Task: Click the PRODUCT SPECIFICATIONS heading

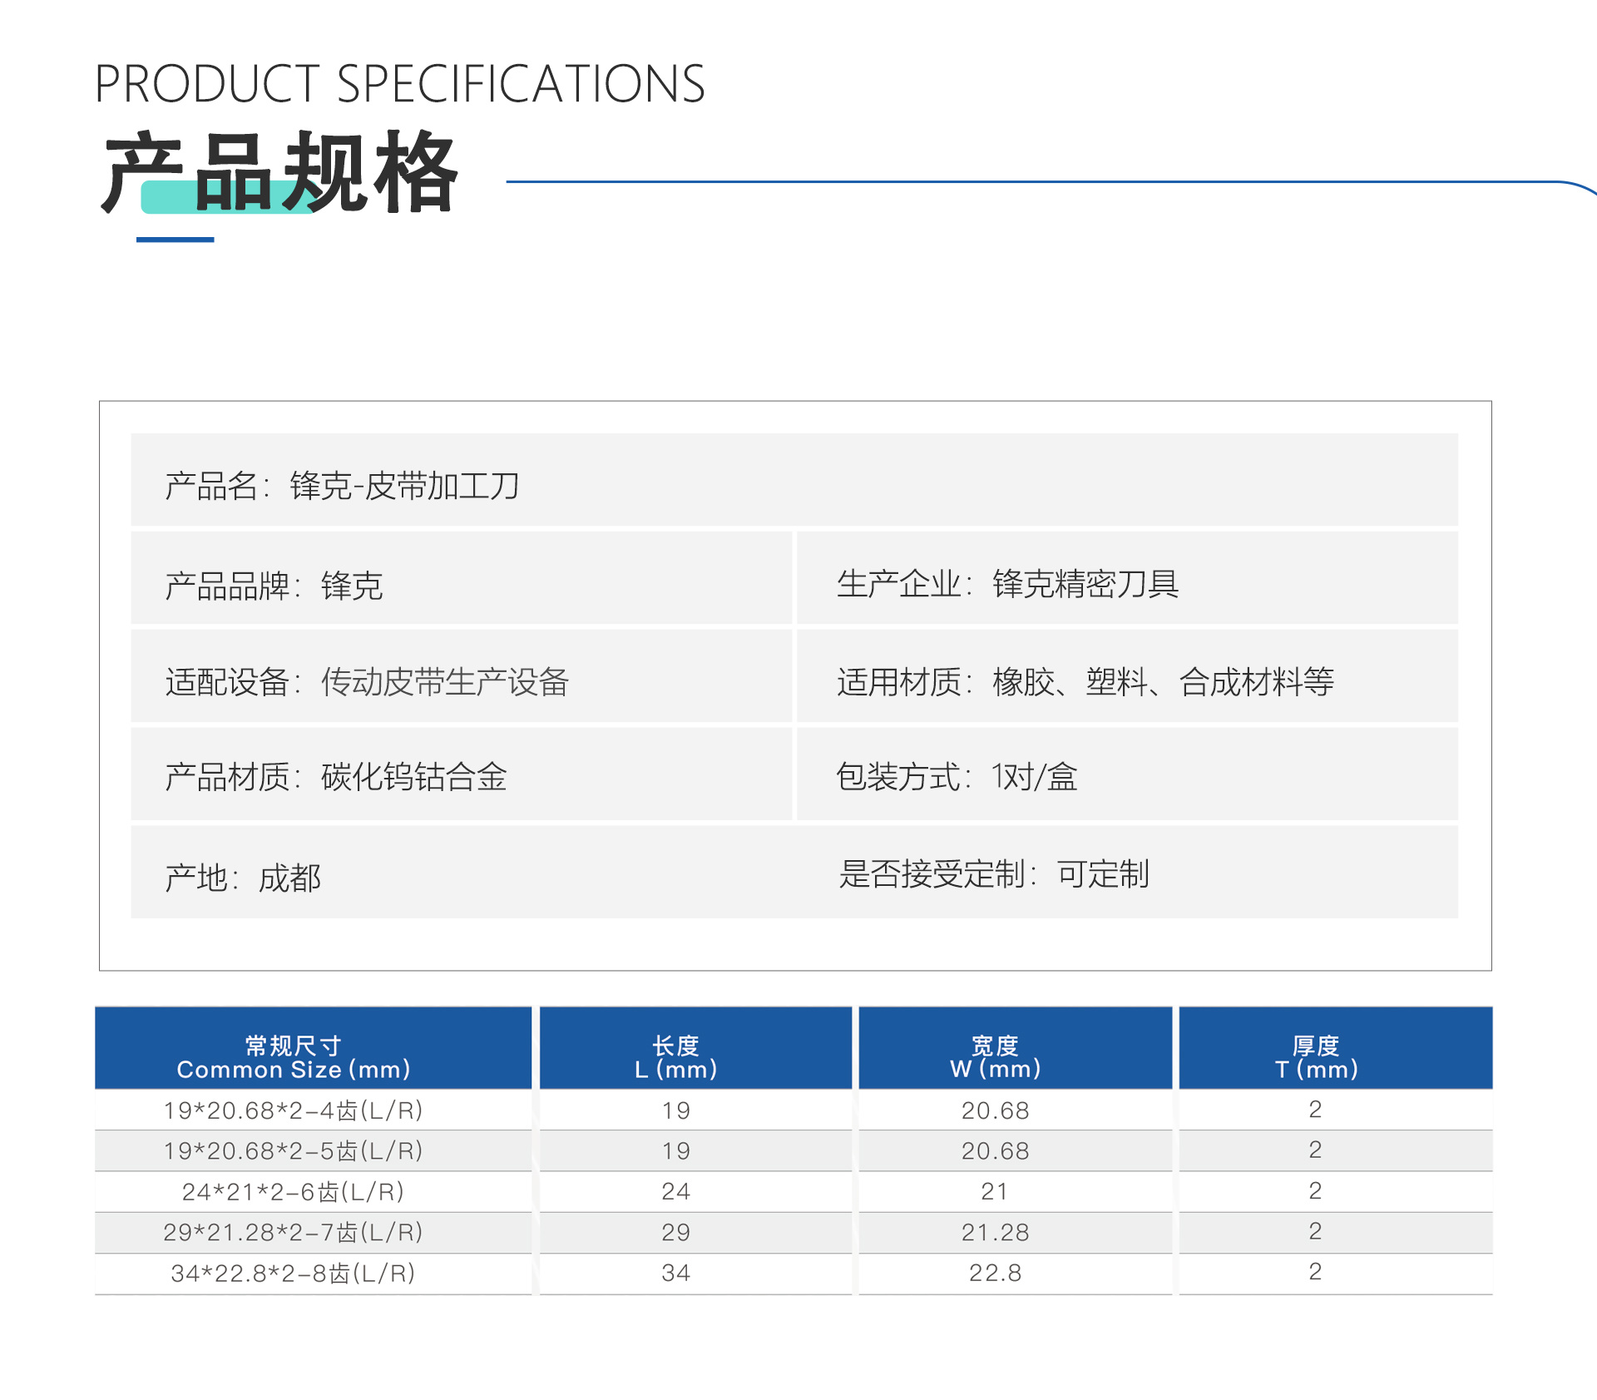Action: (400, 84)
